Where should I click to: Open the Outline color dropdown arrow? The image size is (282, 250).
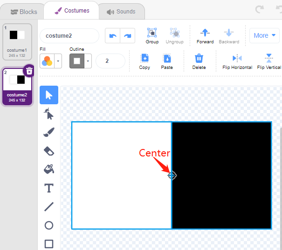pyautogui.click(x=88, y=61)
